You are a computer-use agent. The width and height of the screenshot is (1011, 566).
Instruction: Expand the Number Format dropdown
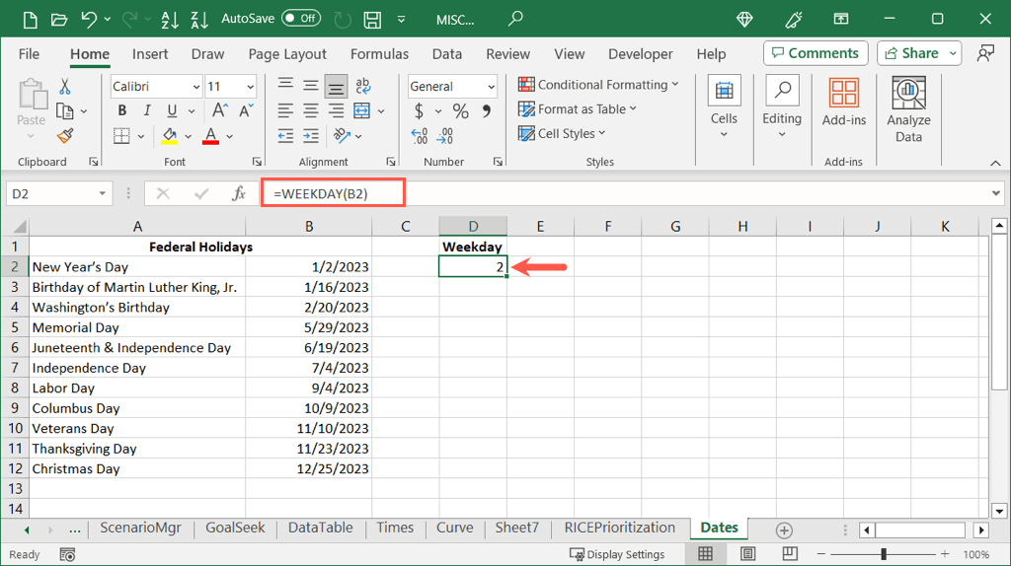(491, 87)
